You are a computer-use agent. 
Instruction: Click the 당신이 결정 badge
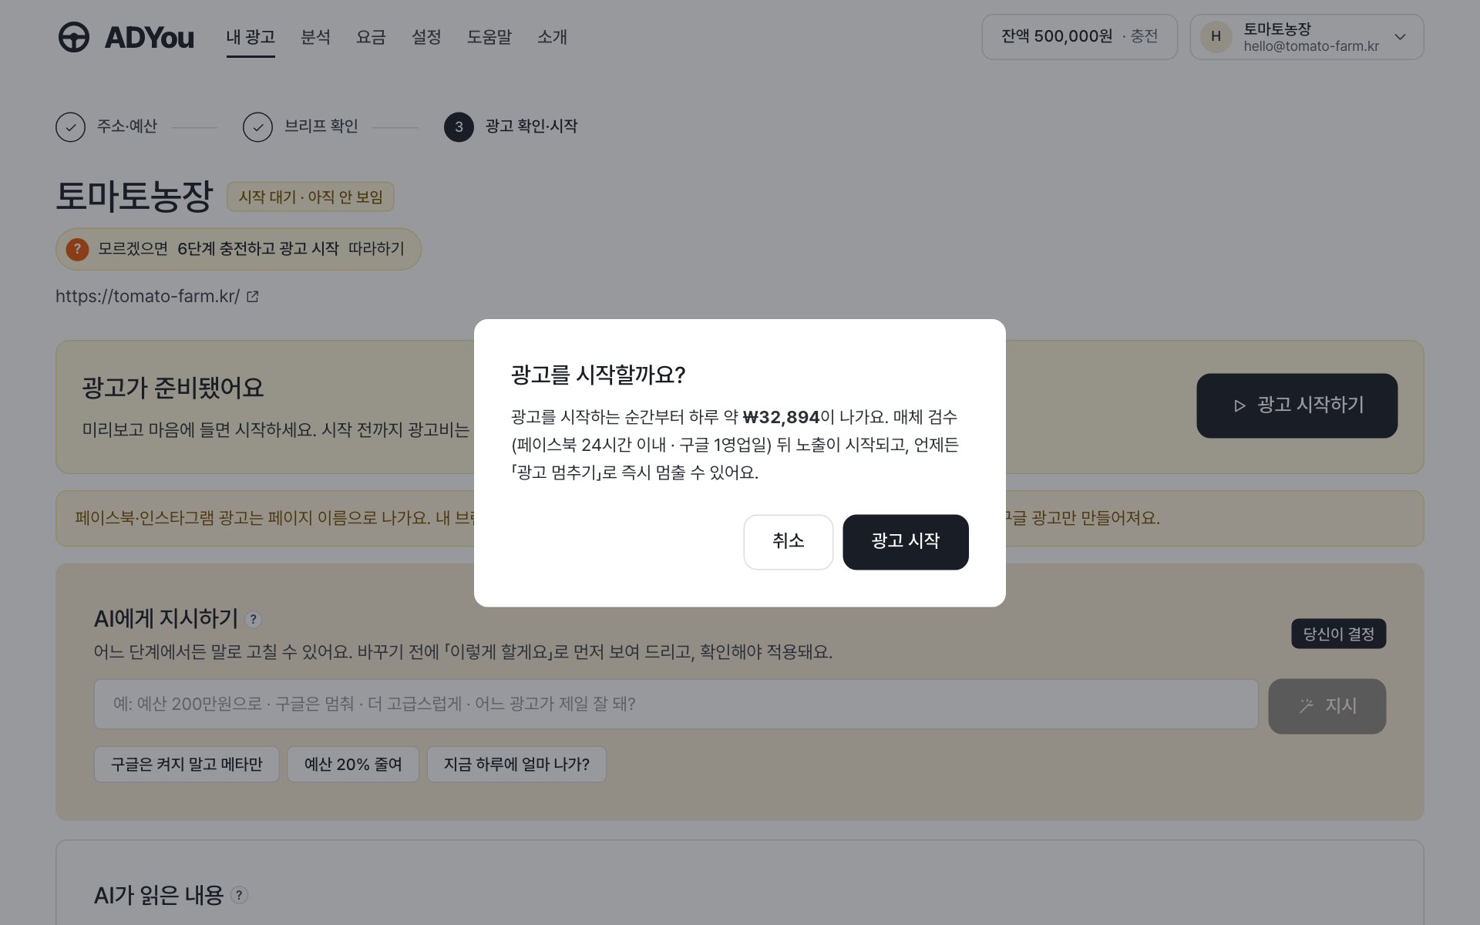click(x=1338, y=634)
